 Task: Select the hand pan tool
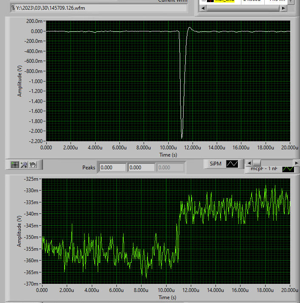tap(33, 165)
